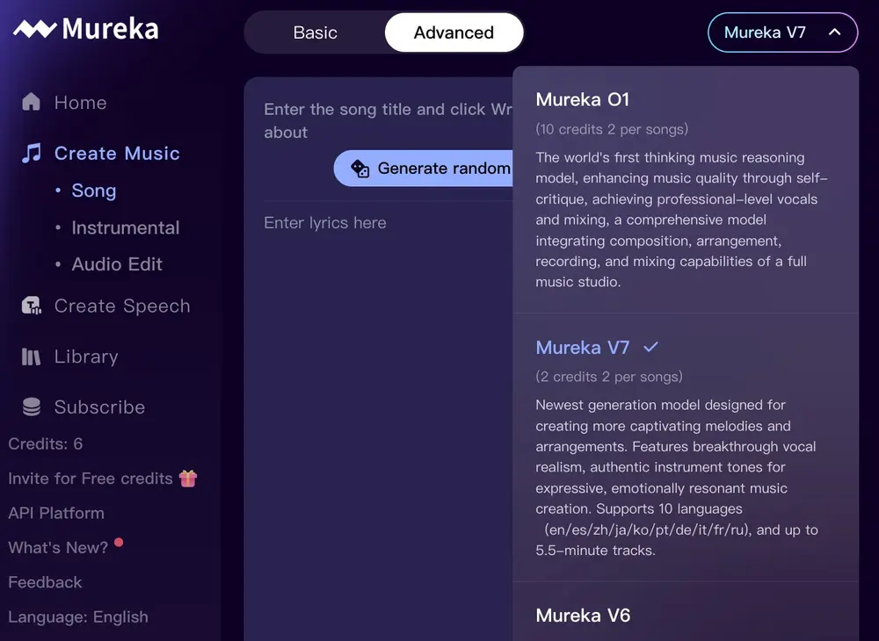Click the Home icon in sidebar
This screenshot has height=641, width=879.
point(29,102)
